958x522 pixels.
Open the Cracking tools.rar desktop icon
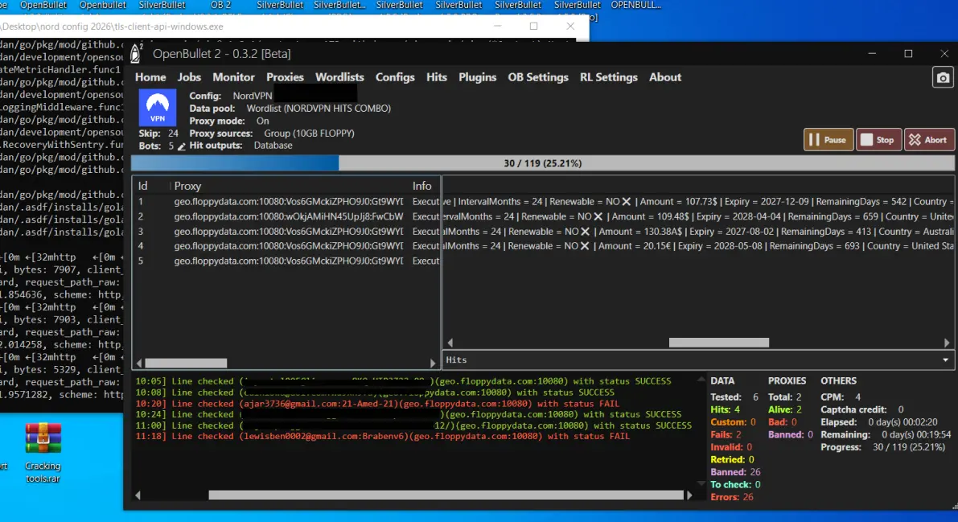[43, 452]
